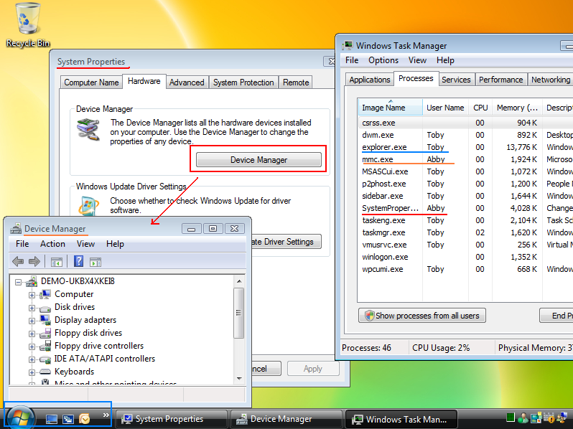The height and width of the screenshot is (429, 573).
Task: Expand the Floppy drive controllers node
Action: pos(32,346)
